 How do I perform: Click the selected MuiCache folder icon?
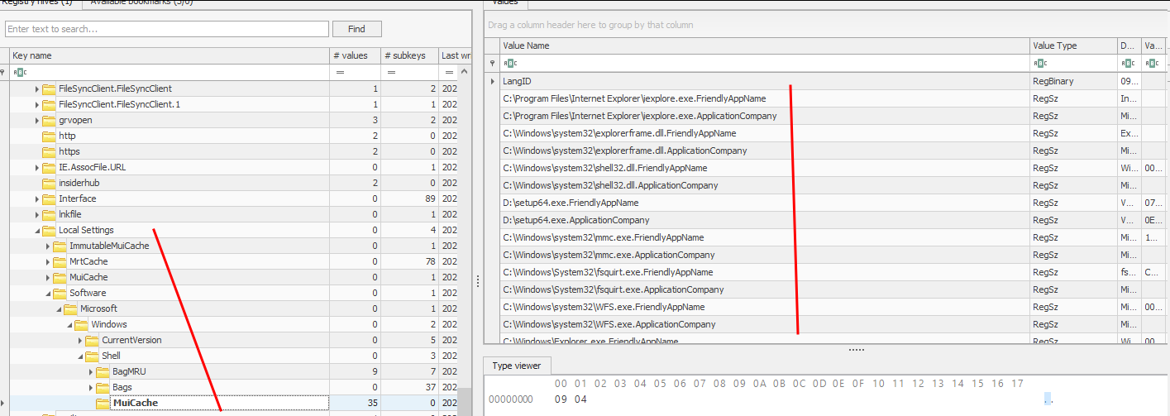tap(103, 403)
